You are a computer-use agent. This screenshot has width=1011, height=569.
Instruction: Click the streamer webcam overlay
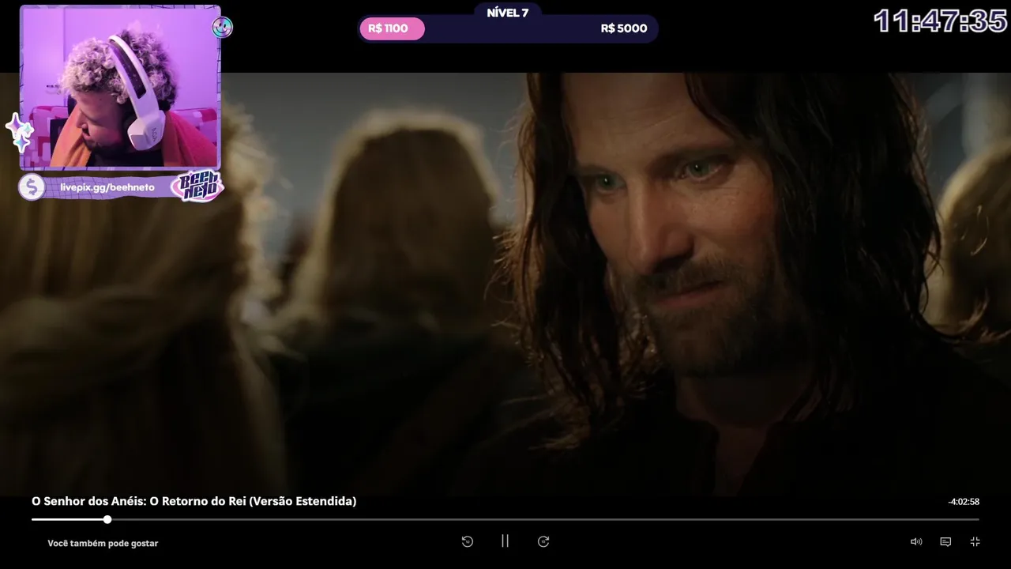pyautogui.click(x=120, y=89)
